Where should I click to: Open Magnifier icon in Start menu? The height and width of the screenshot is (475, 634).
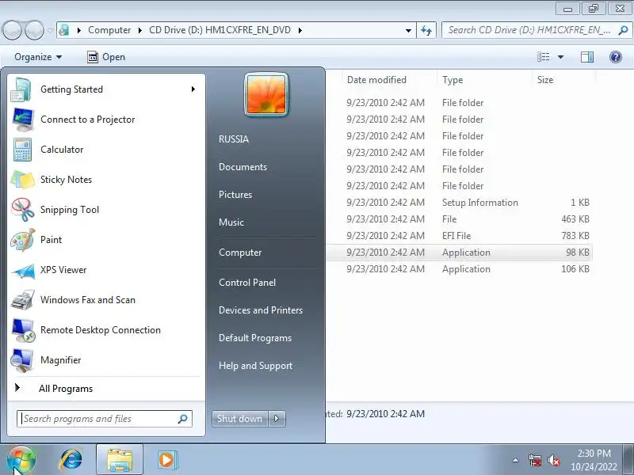click(x=23, y=360)
